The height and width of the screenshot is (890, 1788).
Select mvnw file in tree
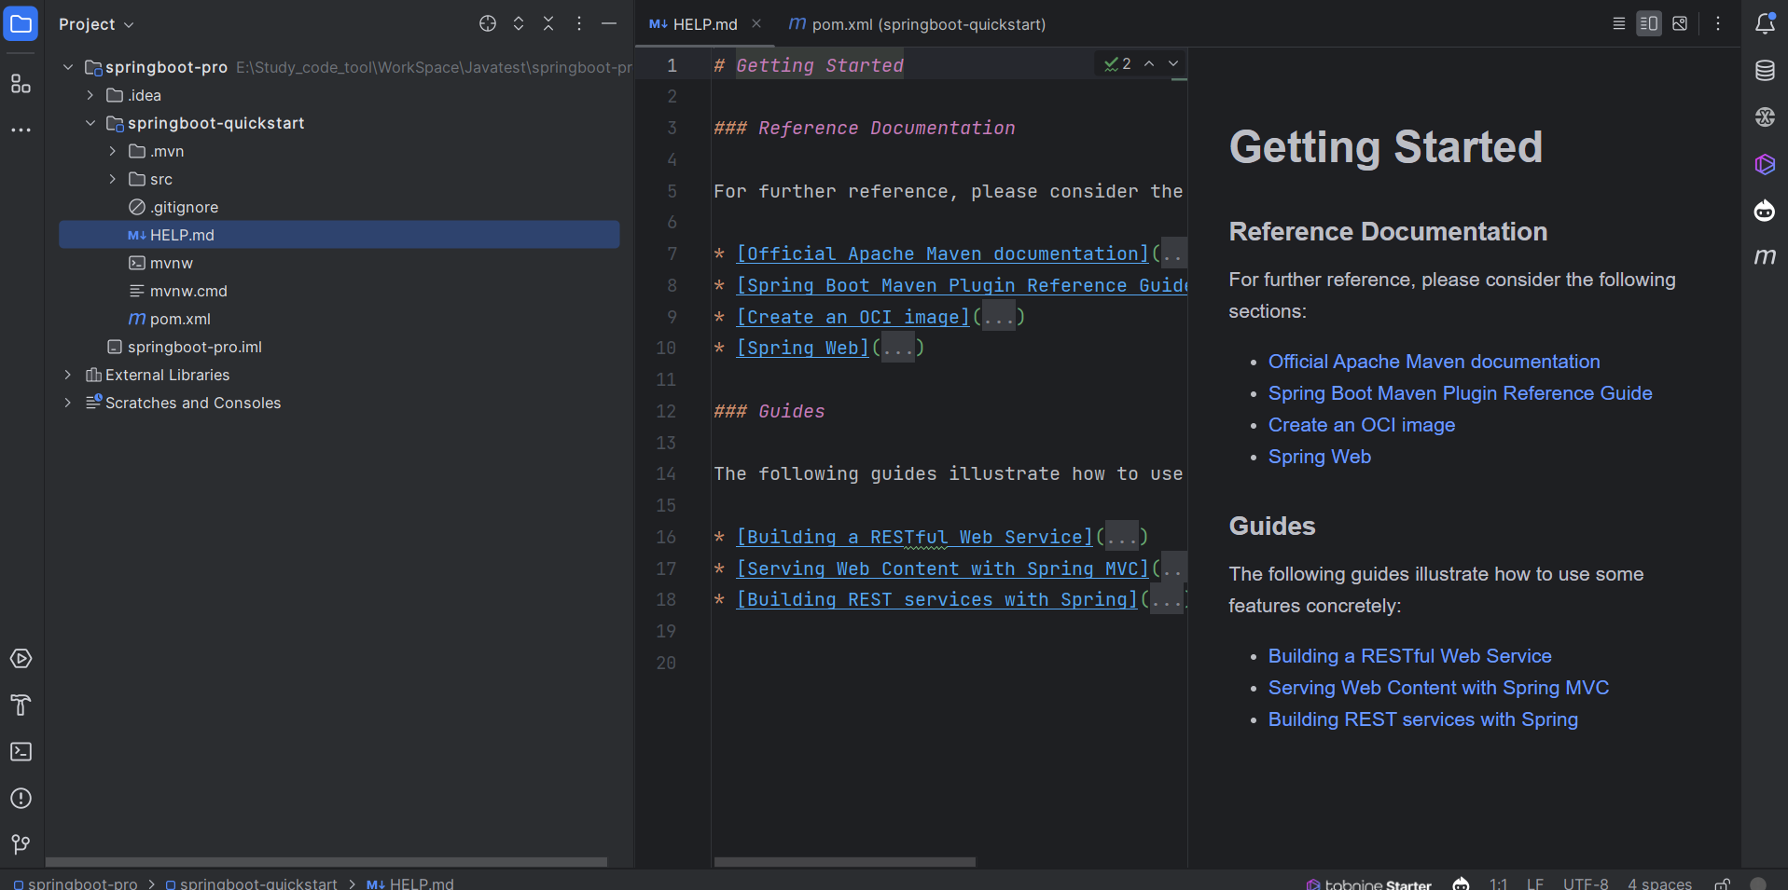(x=171, y=263)
